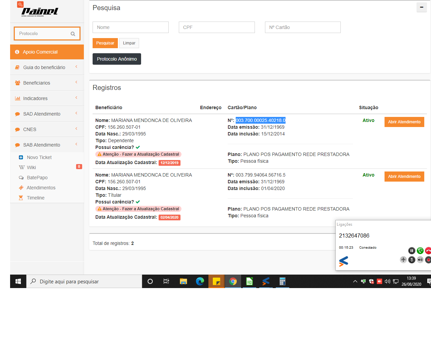Open Novo Ticket under SAB Atendimento
The image size is (431, 345).
pyautogui.click(x=39, y=157)
